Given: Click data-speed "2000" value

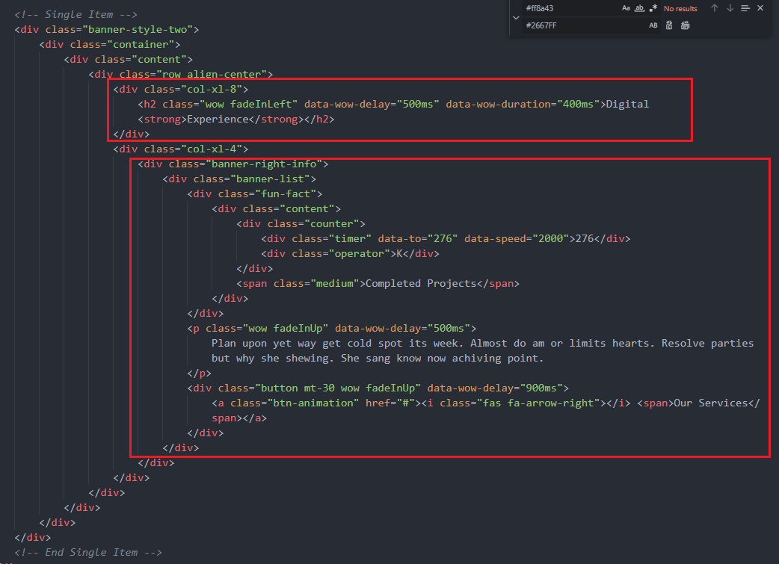Looking at the screenshot, I should point(550,238).
